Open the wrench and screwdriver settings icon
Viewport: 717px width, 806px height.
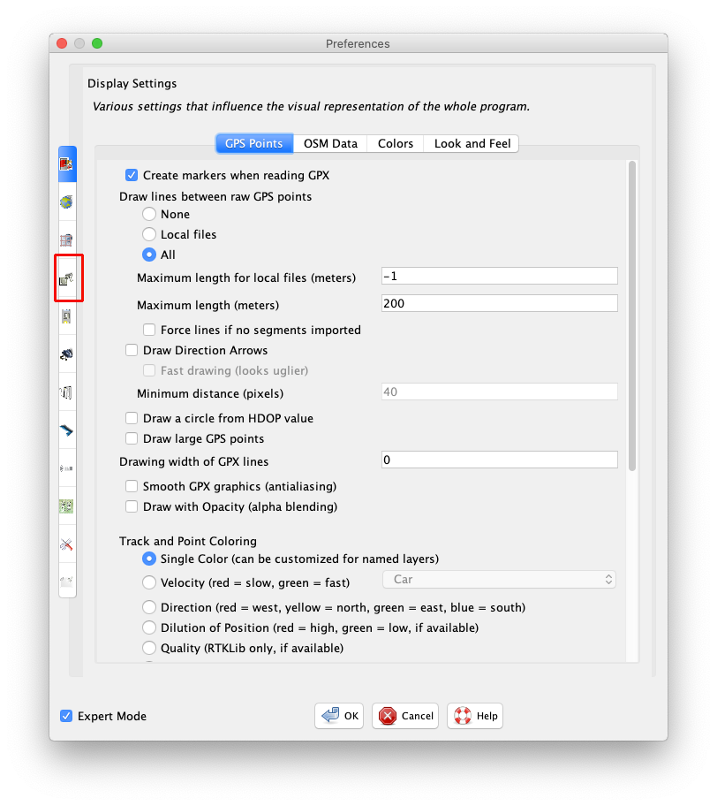[x=67, y=544]
